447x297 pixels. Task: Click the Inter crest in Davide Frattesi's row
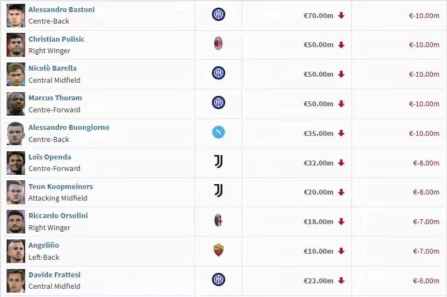pyautogui.click(x=219, y=279)
